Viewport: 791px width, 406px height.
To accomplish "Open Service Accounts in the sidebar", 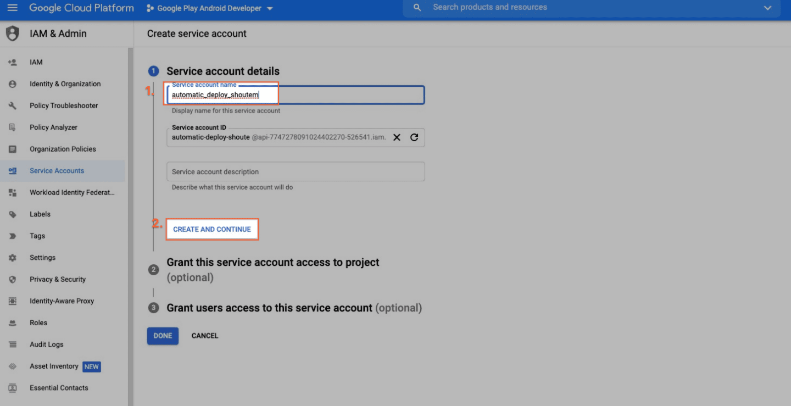I will (x=57, y=171).
